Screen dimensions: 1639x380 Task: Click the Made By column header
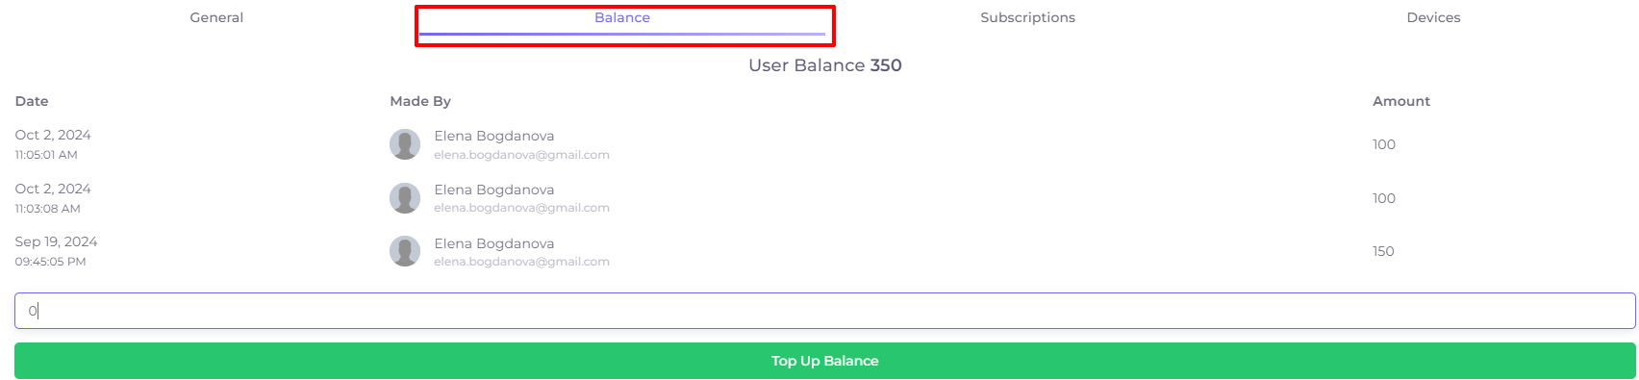pyautogui.click(x=420, y=101)
